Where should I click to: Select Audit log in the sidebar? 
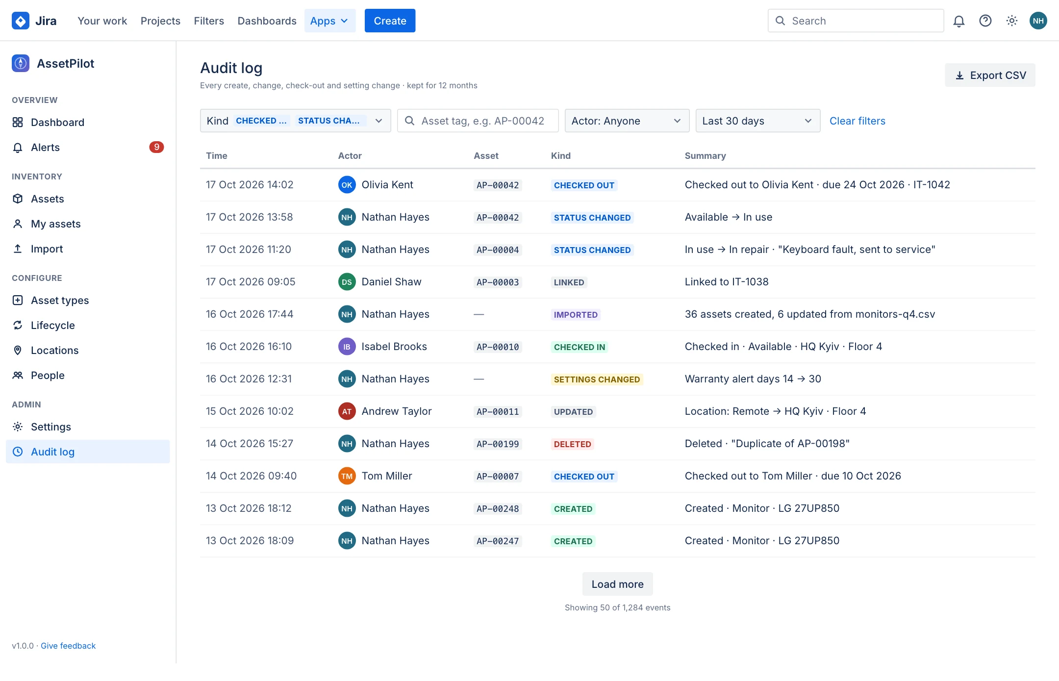coord(88,452)
